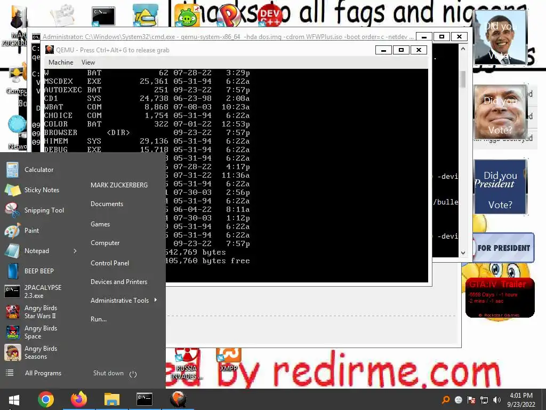Click the cmd window scrollbar thumb
This screenshot has height=410, width=546.
(x=463, y=79)
